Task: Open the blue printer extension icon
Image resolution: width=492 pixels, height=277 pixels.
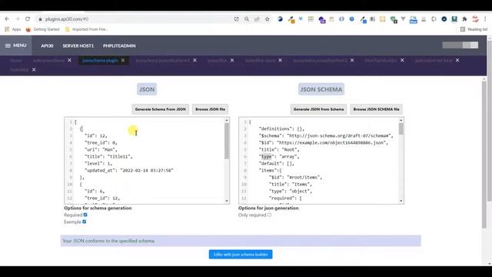Action: pyautogui.click(x=414, y=19)
